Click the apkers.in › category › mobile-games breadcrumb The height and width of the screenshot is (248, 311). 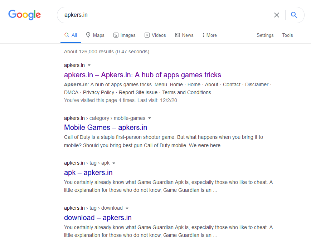105,118
